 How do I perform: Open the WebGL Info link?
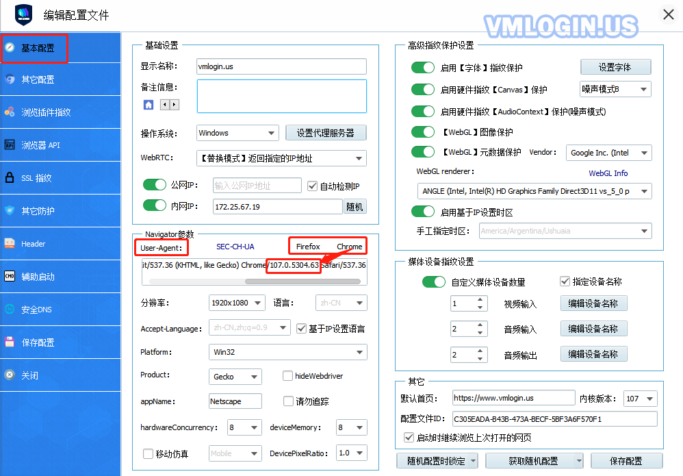pos(608,173)
